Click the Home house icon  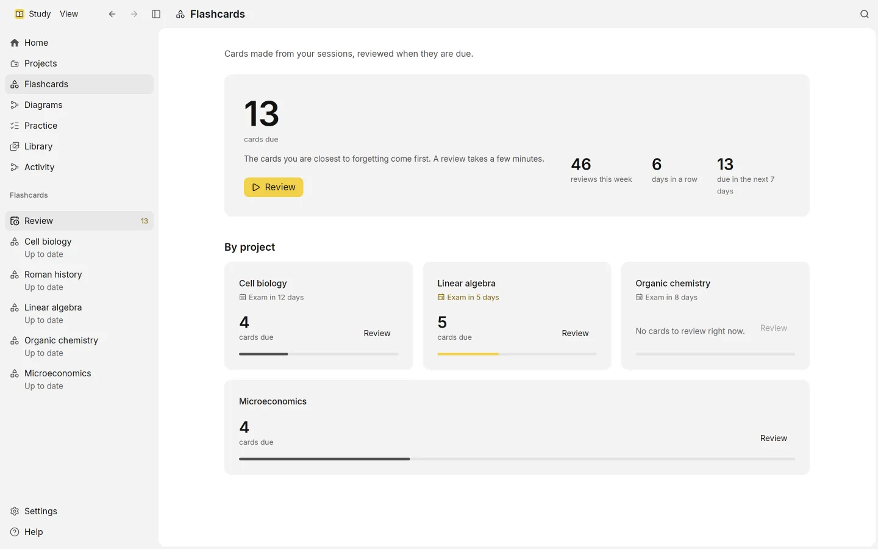point(15,43)
